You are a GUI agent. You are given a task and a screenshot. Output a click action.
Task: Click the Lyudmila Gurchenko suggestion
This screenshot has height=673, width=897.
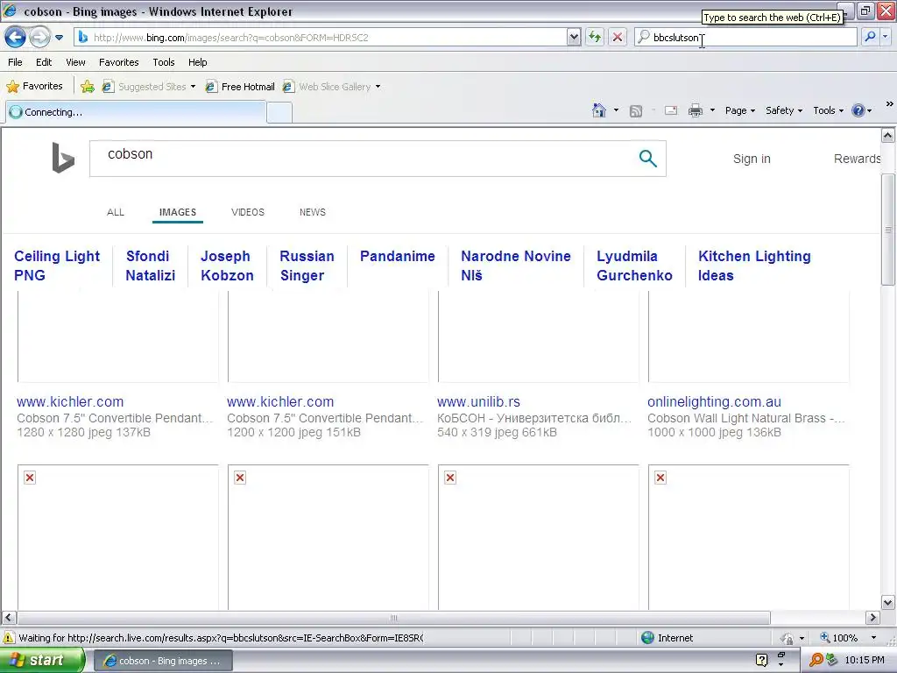634,266
